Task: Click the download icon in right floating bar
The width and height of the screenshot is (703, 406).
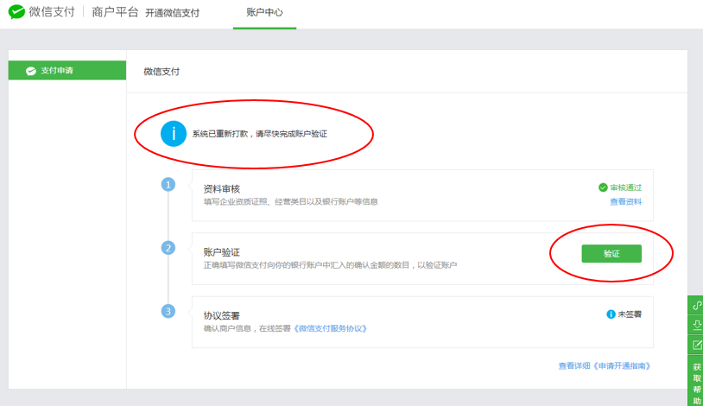Action: [696, 325]
